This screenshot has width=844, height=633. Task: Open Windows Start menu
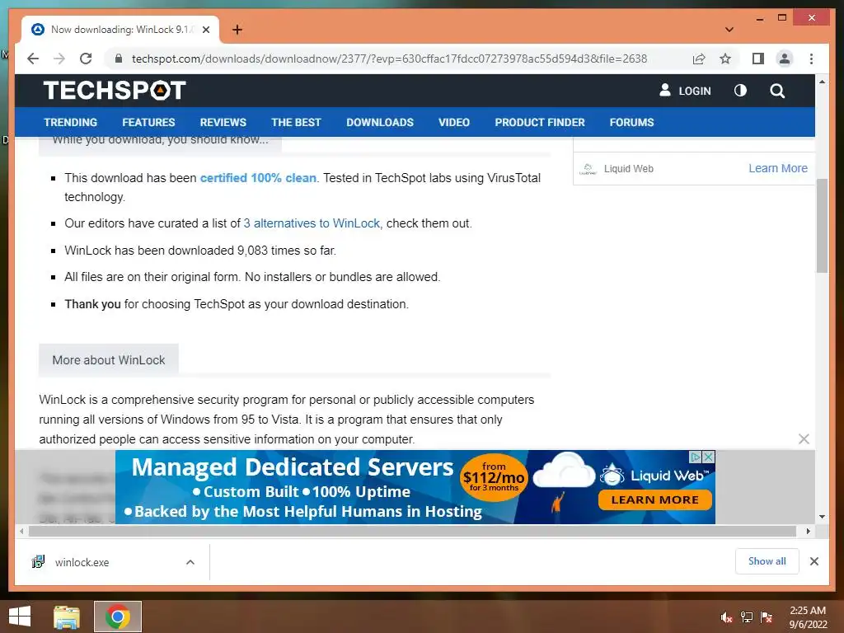[20, 617]
